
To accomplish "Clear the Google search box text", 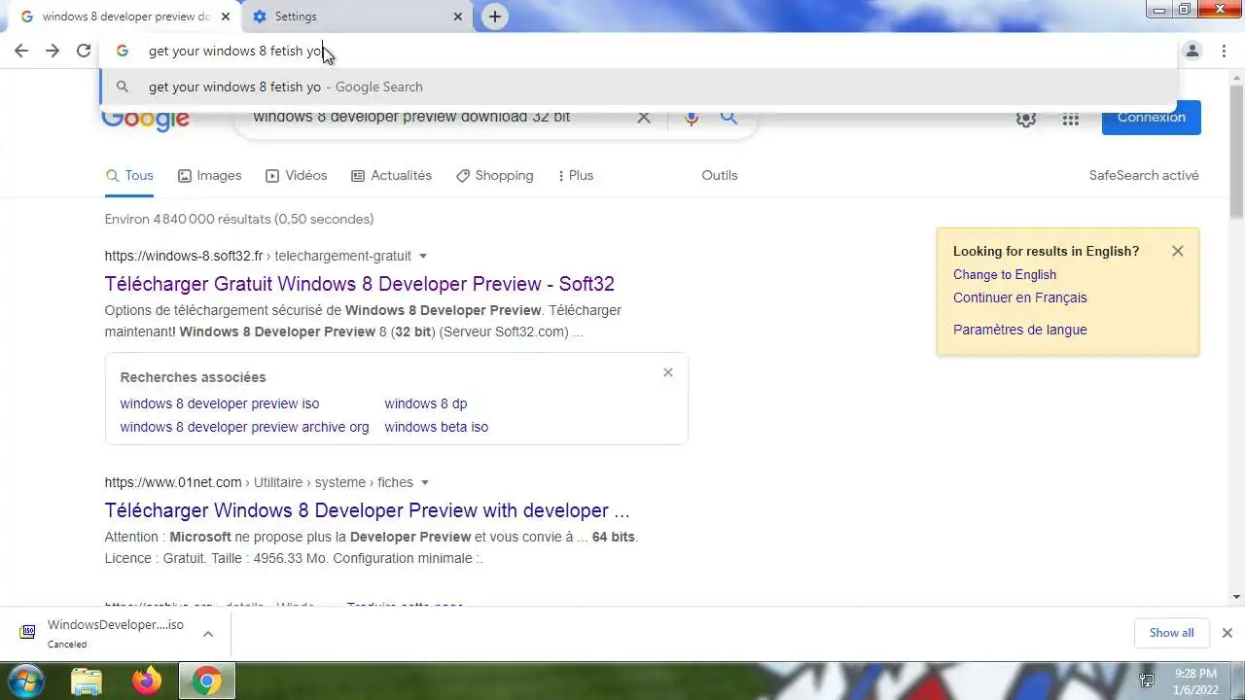I will coord(643,118).
